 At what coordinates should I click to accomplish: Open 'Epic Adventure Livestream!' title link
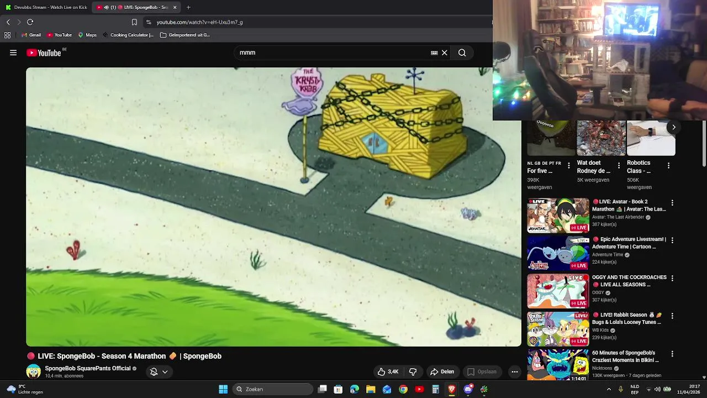tap(629, 243)
